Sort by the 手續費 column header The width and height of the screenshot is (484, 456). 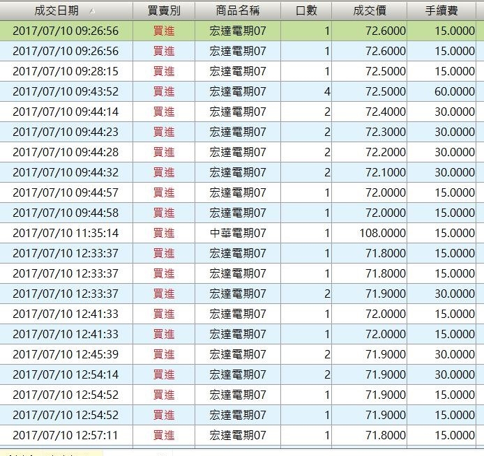pos(441,10)
